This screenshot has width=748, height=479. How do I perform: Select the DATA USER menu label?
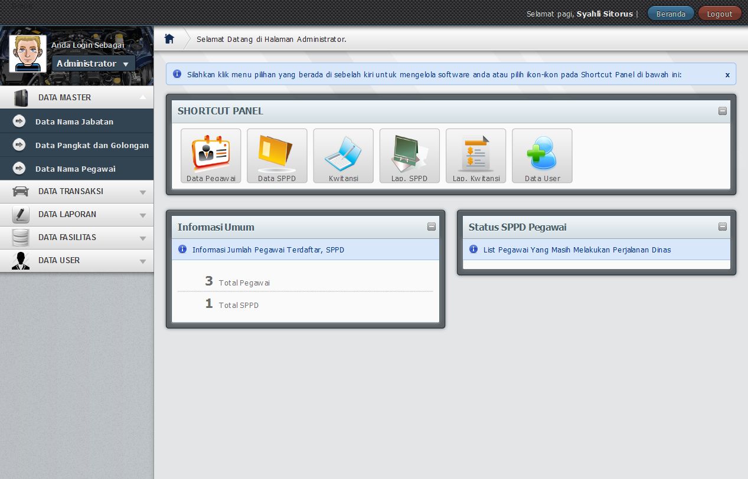coord(59,260)
